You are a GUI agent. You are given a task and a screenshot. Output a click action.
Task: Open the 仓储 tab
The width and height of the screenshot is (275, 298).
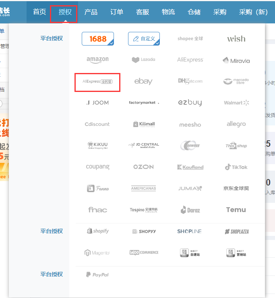(x=194, y=12)
